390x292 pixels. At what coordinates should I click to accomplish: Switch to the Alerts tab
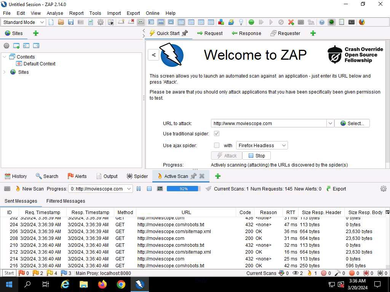point(77,176)
